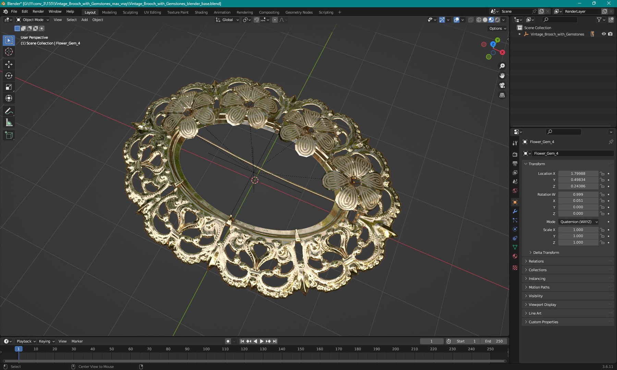Open the Add menu in viewport header

(84, 20)
